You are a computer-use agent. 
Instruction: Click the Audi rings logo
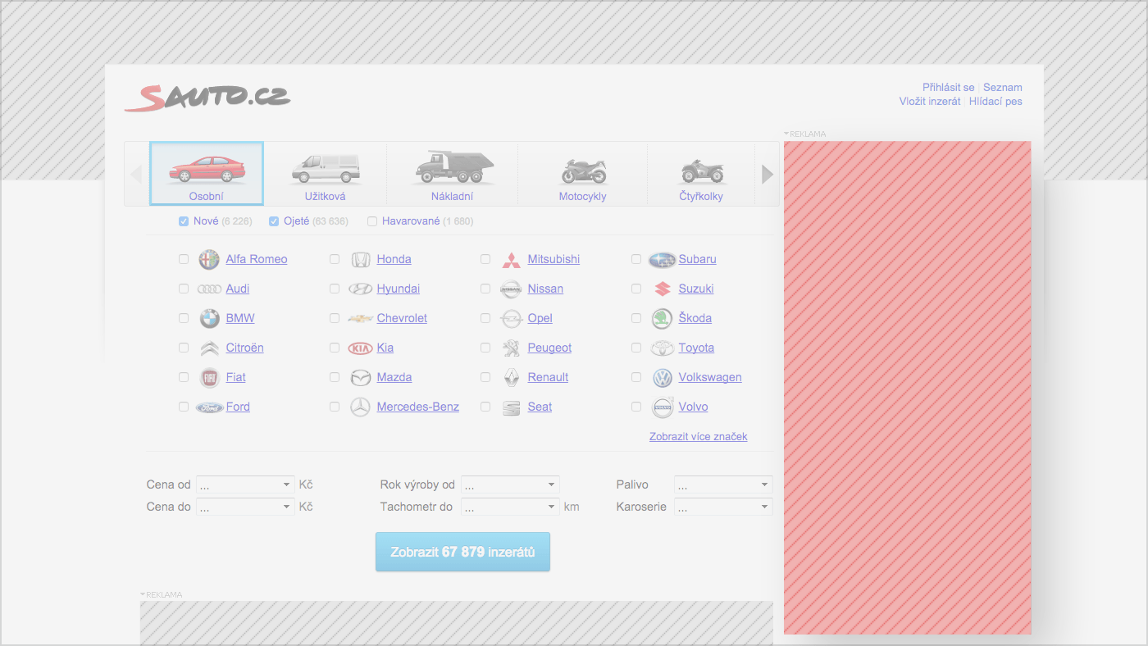(209, 289)
